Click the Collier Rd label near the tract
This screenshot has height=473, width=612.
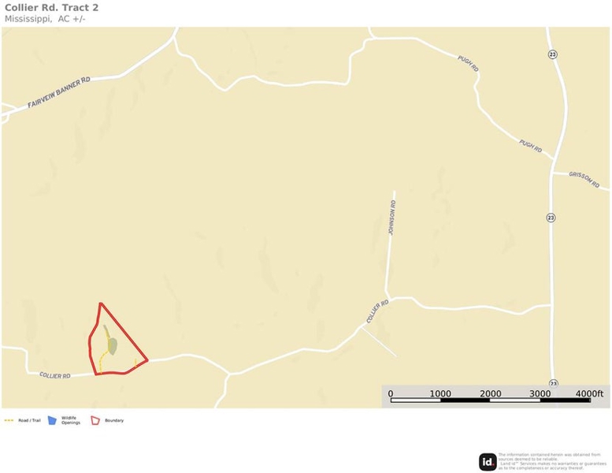(x=55, y=375)
